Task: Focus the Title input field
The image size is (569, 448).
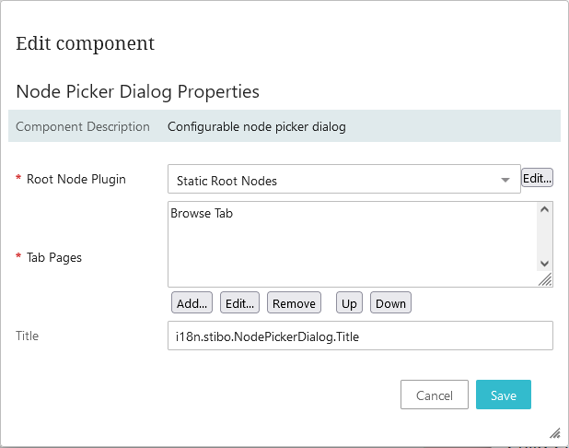Action: point(360,336)
